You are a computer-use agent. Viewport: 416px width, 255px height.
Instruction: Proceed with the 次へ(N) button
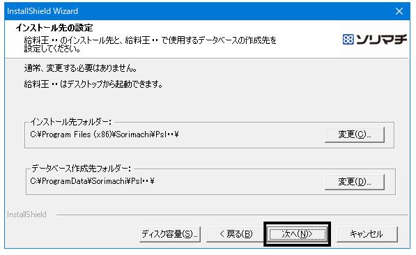pyautogui.click(x=297, y=234)
